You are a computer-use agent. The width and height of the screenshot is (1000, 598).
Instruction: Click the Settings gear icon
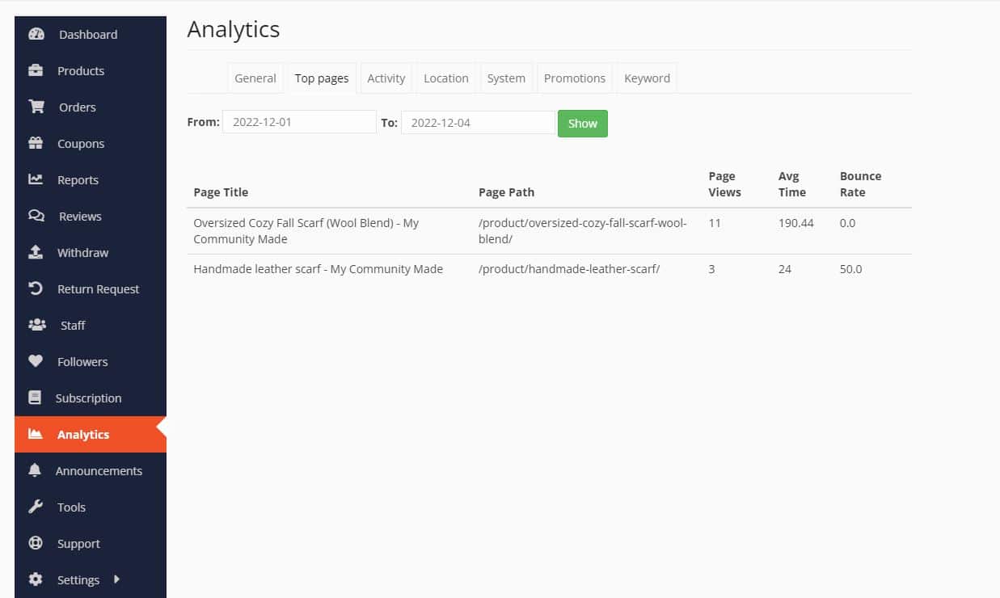coord(36,579)
